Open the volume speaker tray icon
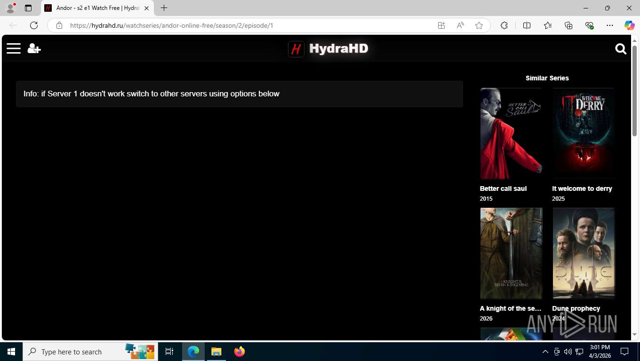The width and height of the screenshot is (640, 361). pos(568,352)
